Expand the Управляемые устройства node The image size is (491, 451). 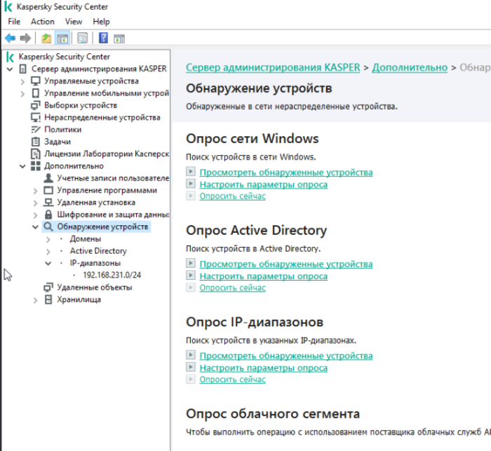pyautogui.click(x=22, y=81)
